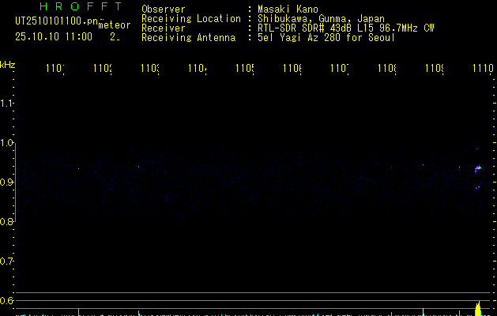Viewport: 497px width, 316px height.
Task: Select the observer name Masaki Kano
Action: point(288,9)
